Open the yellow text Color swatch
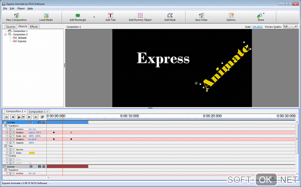Image resolution: width=301 pixels, height=187 pixels. click(x=32, y=153)
